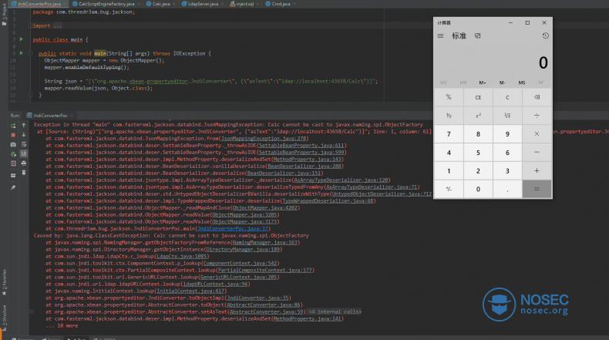
Task: Click the CE key on calculator
Action: pyautogui.click(x=478, y=97)
